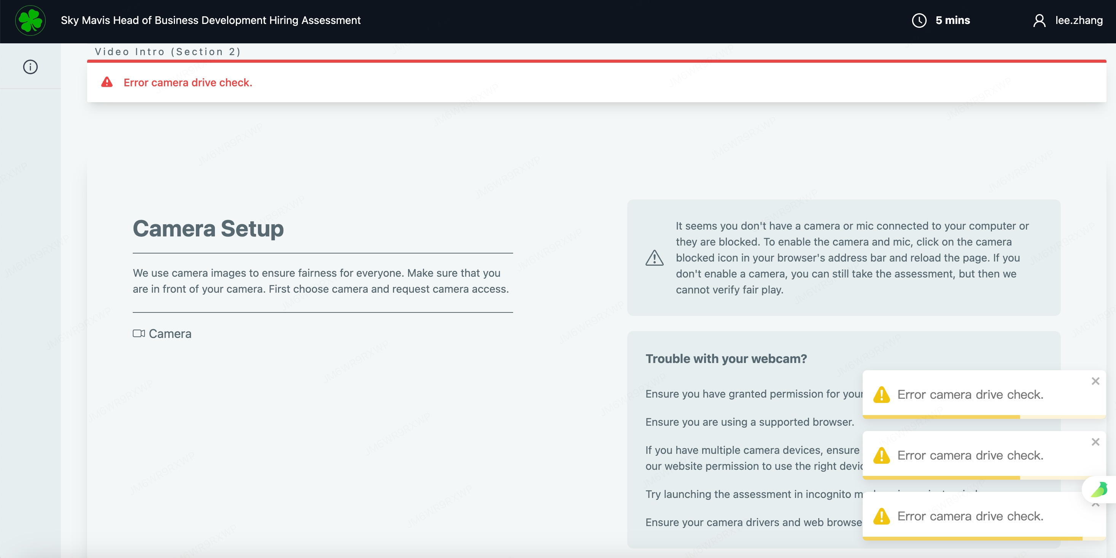Select the Video Intro (Section 2) heading
This screenshot has width=1116, height=558.
tap(168, 52)
